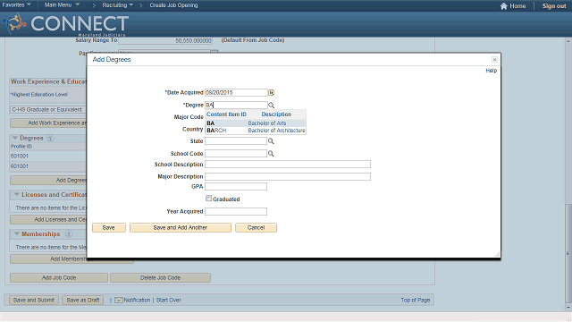Click the School Description input field
The width and height of the screenshot is (572, 322).
click(x=288, y=165)
